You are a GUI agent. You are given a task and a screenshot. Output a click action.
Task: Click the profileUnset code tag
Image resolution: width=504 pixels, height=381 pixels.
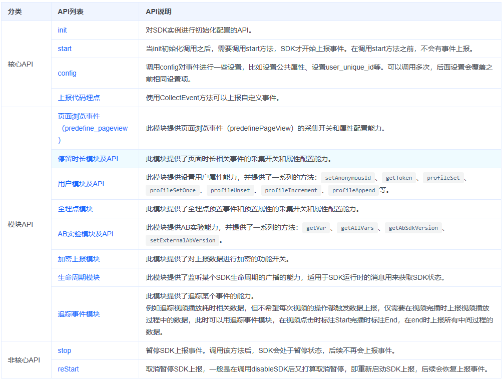tap(230, 190)
